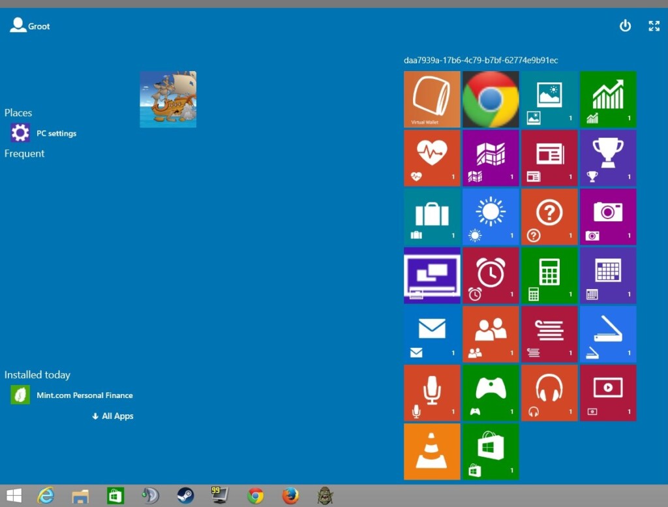
Task: Open the Maps tile
Action: [x=491, y=158]
